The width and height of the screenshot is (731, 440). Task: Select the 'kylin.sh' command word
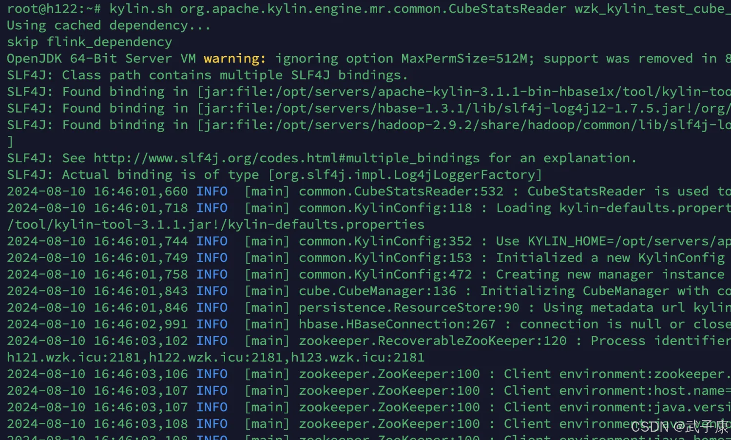140,9
